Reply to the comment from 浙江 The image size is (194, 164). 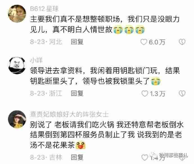click(x=77, y=93)
